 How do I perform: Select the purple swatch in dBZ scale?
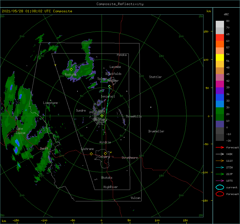point(220,91)
